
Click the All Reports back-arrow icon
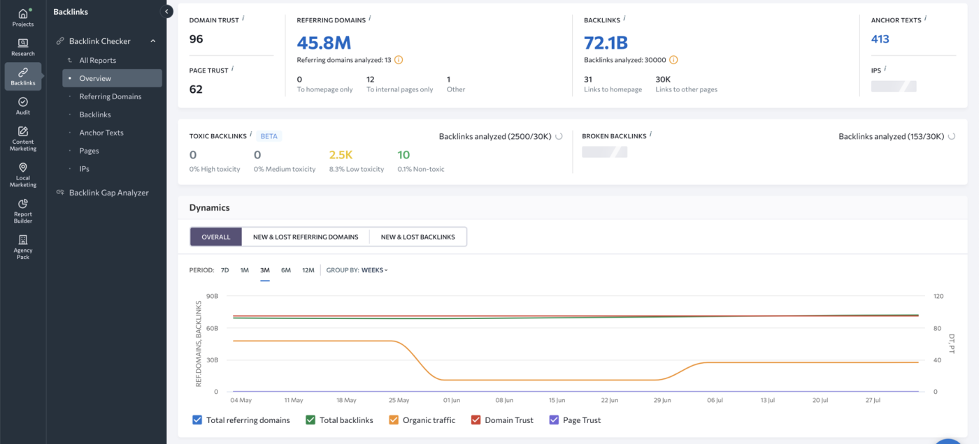69,61
